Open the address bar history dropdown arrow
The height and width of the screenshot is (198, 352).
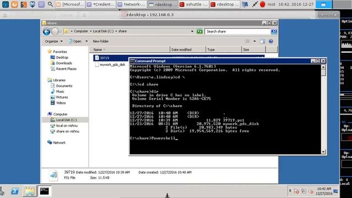point(192,31)
